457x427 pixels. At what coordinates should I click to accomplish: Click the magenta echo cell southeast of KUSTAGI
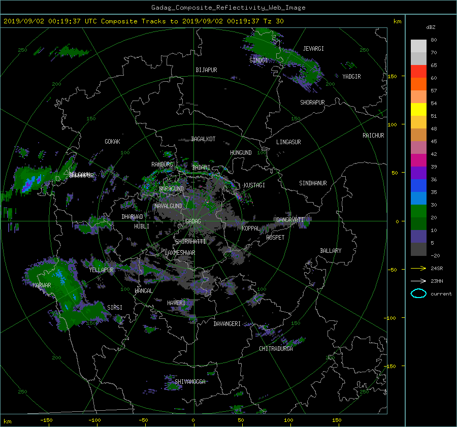[x=239, y=196]
